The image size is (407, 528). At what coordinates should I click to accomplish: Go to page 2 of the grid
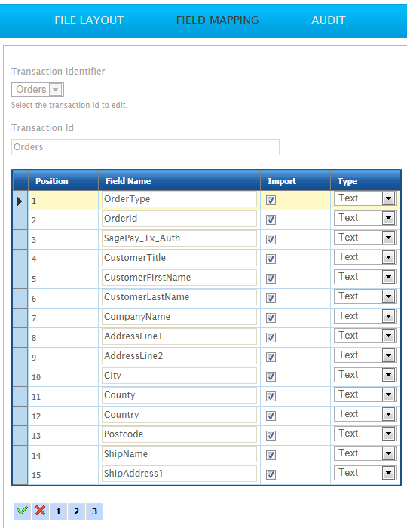(x=76, y=511)
